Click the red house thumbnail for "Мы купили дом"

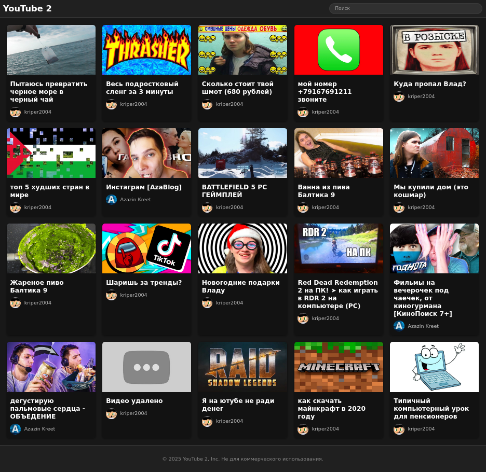pyautogui.click(x=434, y=153)
